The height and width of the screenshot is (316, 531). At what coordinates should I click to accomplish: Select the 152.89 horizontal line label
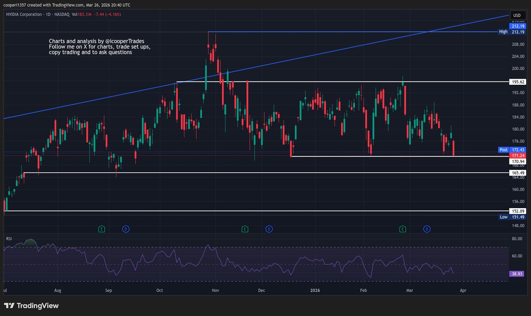click(517, 211)
